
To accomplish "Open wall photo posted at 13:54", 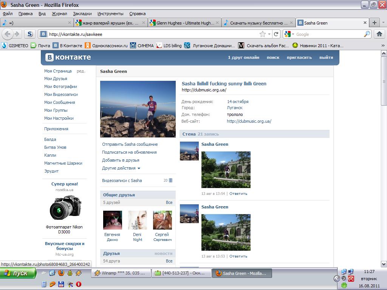I will coord(226,170).
